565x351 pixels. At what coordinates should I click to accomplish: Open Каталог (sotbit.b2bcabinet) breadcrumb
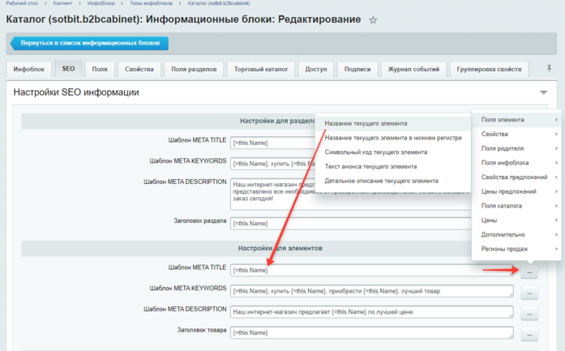pyautogui.click(x=219, y=3)
